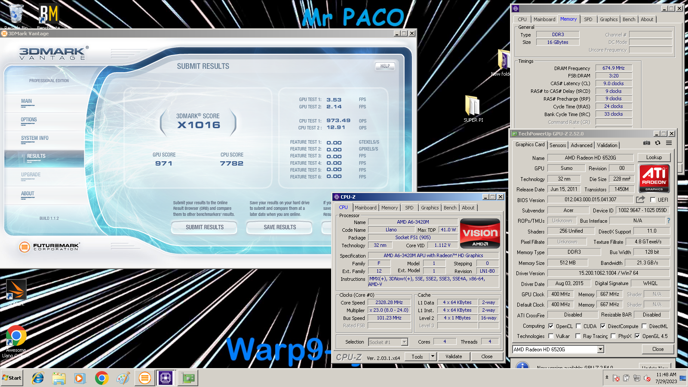The image size is (688, 387).
Task: Open Windows Media Player from the taskbar
Action: coord(80,378)
